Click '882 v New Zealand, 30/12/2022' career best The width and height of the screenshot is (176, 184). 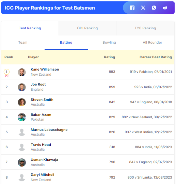(x=147, y=117)
